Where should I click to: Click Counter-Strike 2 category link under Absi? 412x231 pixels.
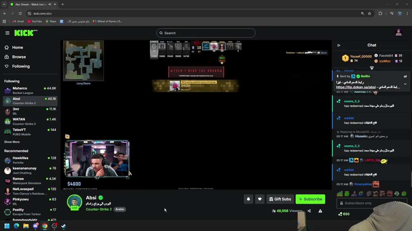click(x=99, y=209)
